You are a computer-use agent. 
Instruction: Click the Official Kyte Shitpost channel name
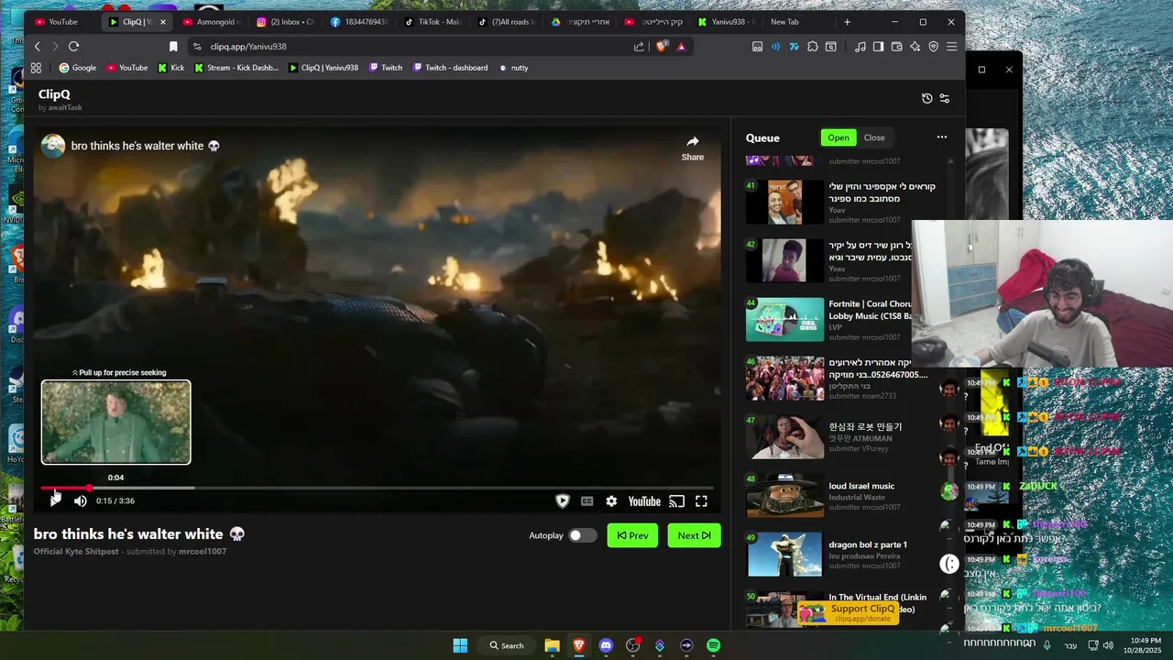76,552
